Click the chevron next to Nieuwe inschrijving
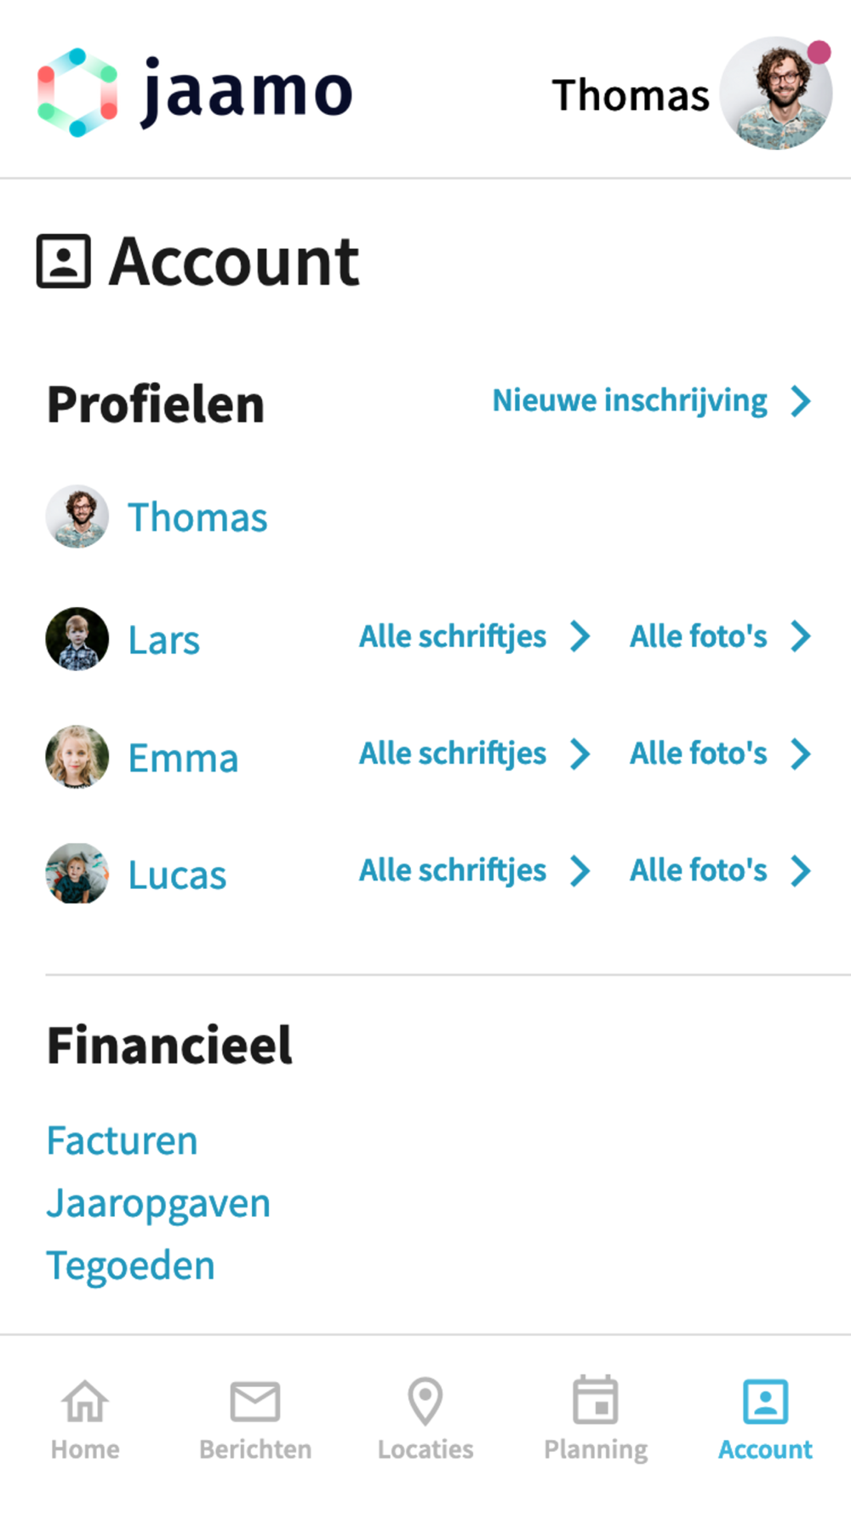This screenshot has width=851, height=1514. tap(800, 401)
